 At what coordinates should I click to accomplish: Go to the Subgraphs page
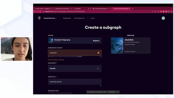click(x=67, y=18)
